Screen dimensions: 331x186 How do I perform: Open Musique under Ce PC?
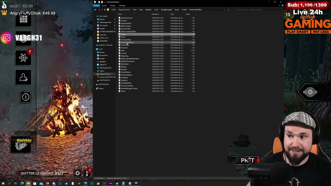pos(103,61)
